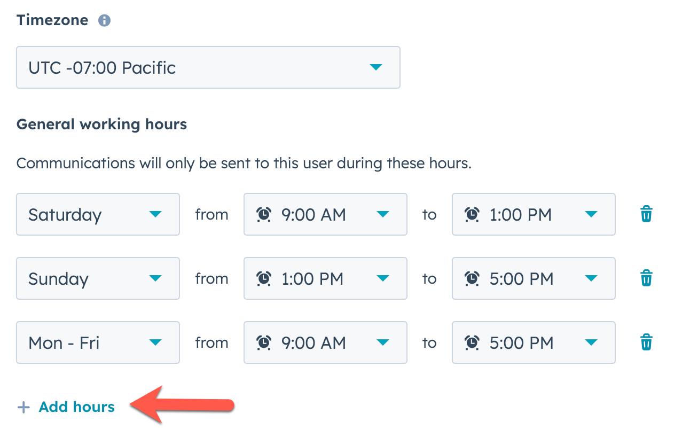Image resolution: width=674 pixels, height=436 pixels.
Task: Click the plus icon beside Add hours
Action: 23,407
